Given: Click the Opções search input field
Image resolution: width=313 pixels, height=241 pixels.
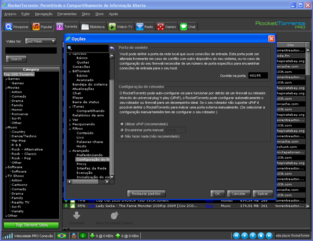Looking at the screenshot, I should [88, 48].
